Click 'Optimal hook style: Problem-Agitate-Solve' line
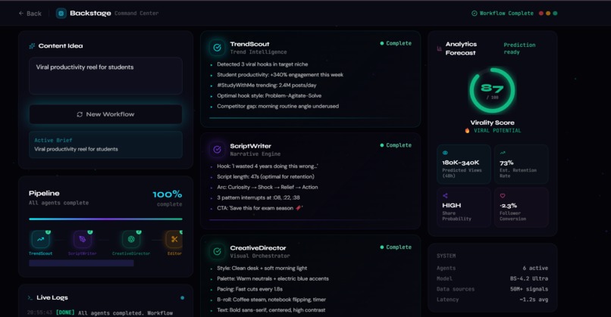The width and height of the screenshot is (611, 317). (x=269, y=95)
